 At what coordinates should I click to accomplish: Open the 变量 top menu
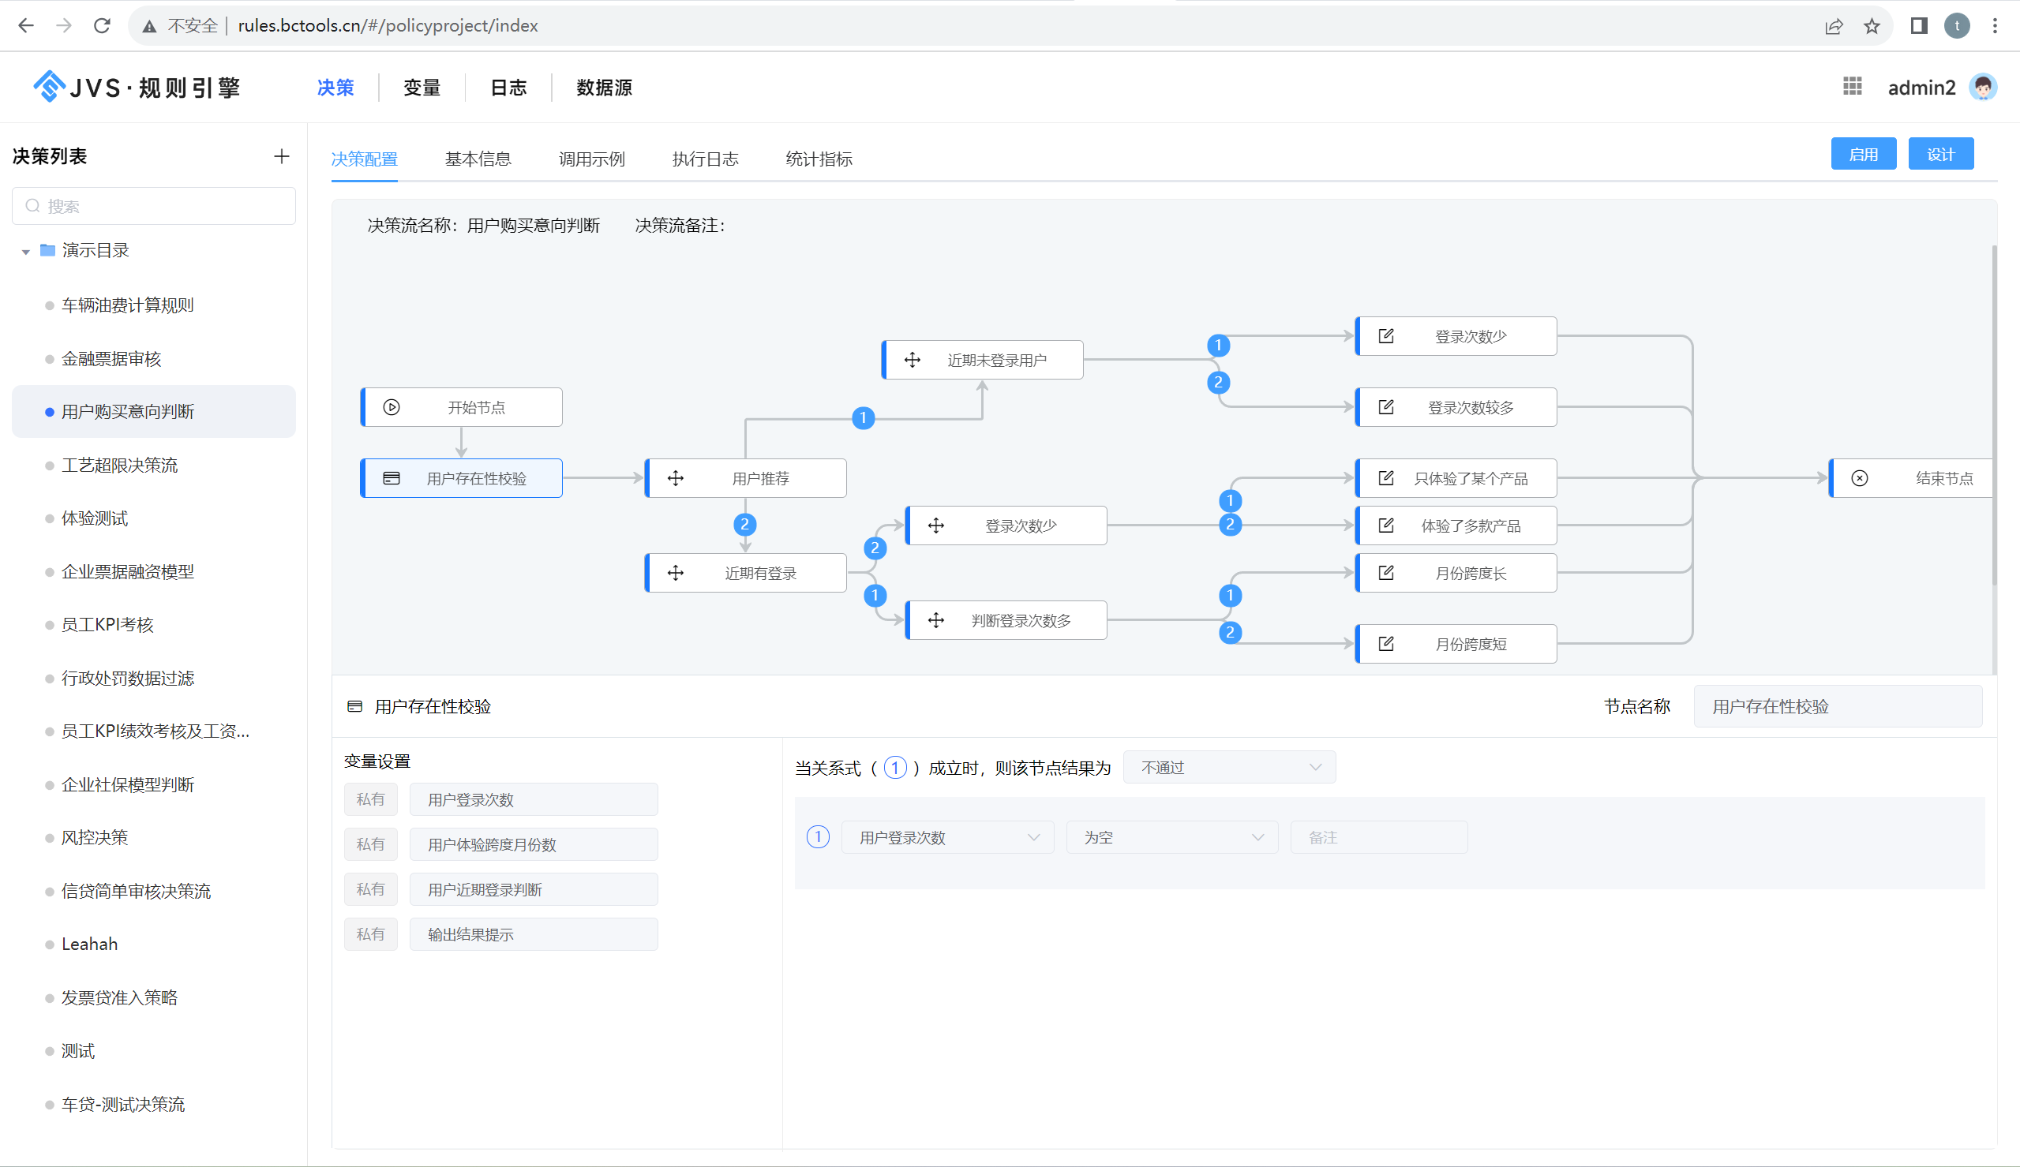pos(422,88)
